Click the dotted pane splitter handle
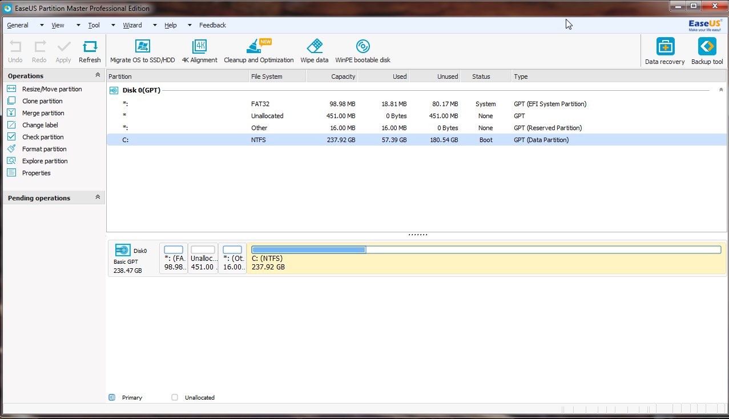The height and width of the screenshot is (419, 729). tap(418, 235)
